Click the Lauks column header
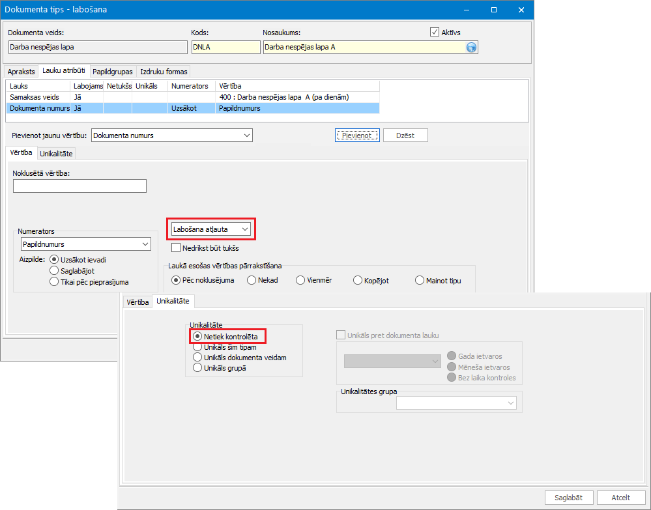The height and width of the screenshot is (510, 651). 38,86
